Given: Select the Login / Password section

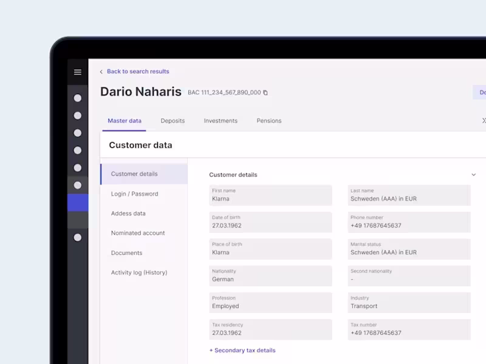Looking at the screenshot, I should [135, 194].
